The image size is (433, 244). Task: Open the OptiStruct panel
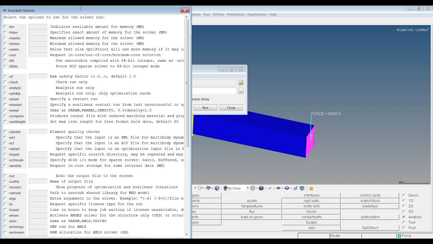370,228
